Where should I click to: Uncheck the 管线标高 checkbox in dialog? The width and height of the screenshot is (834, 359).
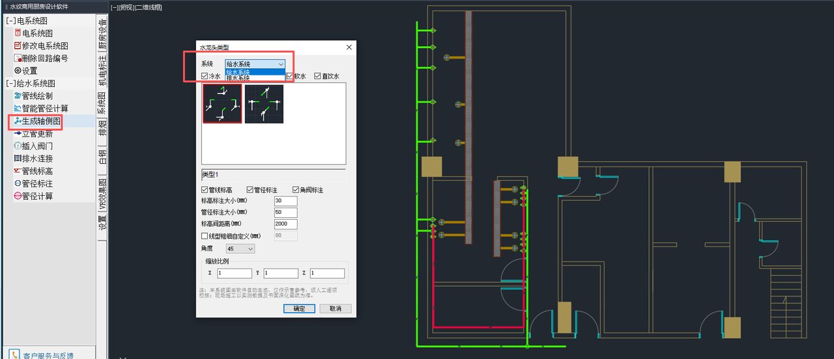click(205, 190)
